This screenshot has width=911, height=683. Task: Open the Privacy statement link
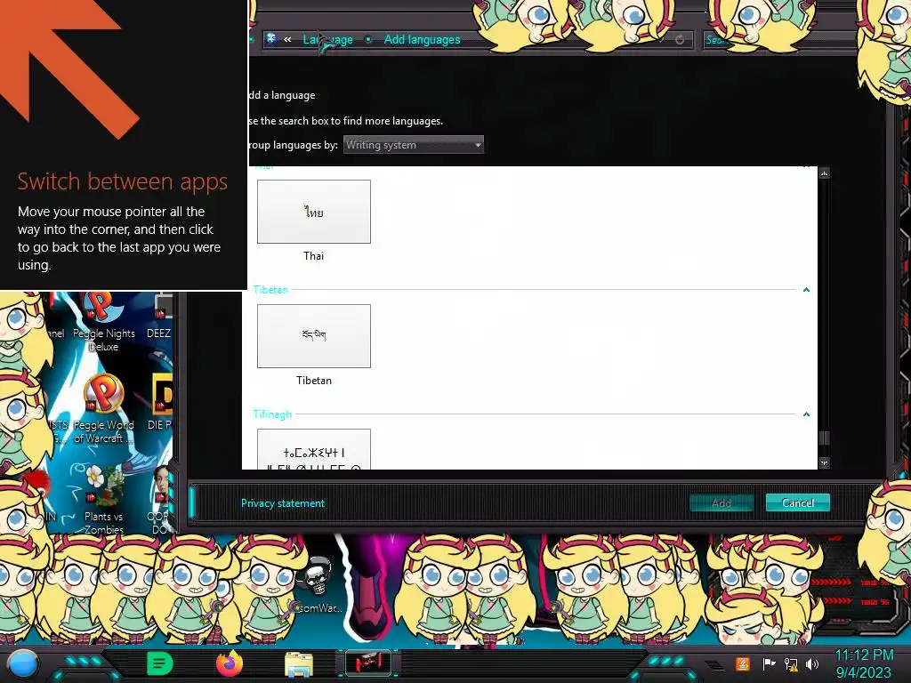tap(283, 503)
